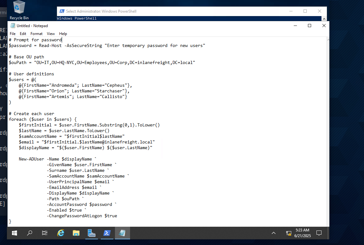Open File Explorer from taskbar
Screen dimensions: 364x245
[76, 233]
